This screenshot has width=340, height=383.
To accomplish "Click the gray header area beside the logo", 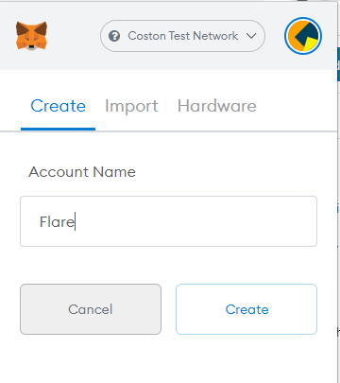I will point(74,36).
